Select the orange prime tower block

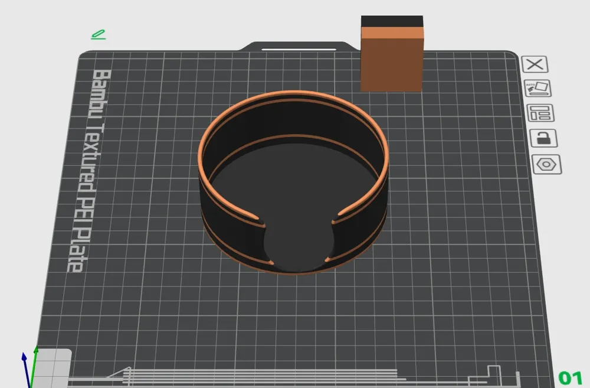click(391, 60)
